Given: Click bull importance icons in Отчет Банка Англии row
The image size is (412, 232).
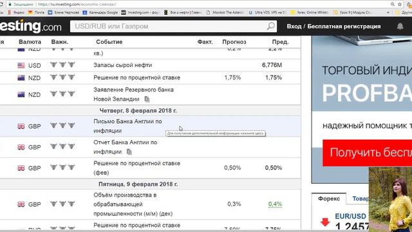Looking at the screenshot, I should pos(62,146).
